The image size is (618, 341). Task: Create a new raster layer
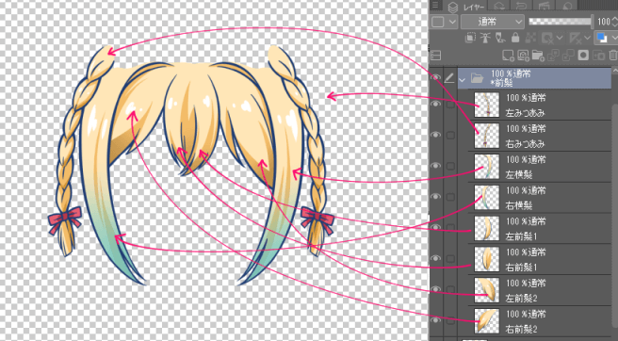509,56
